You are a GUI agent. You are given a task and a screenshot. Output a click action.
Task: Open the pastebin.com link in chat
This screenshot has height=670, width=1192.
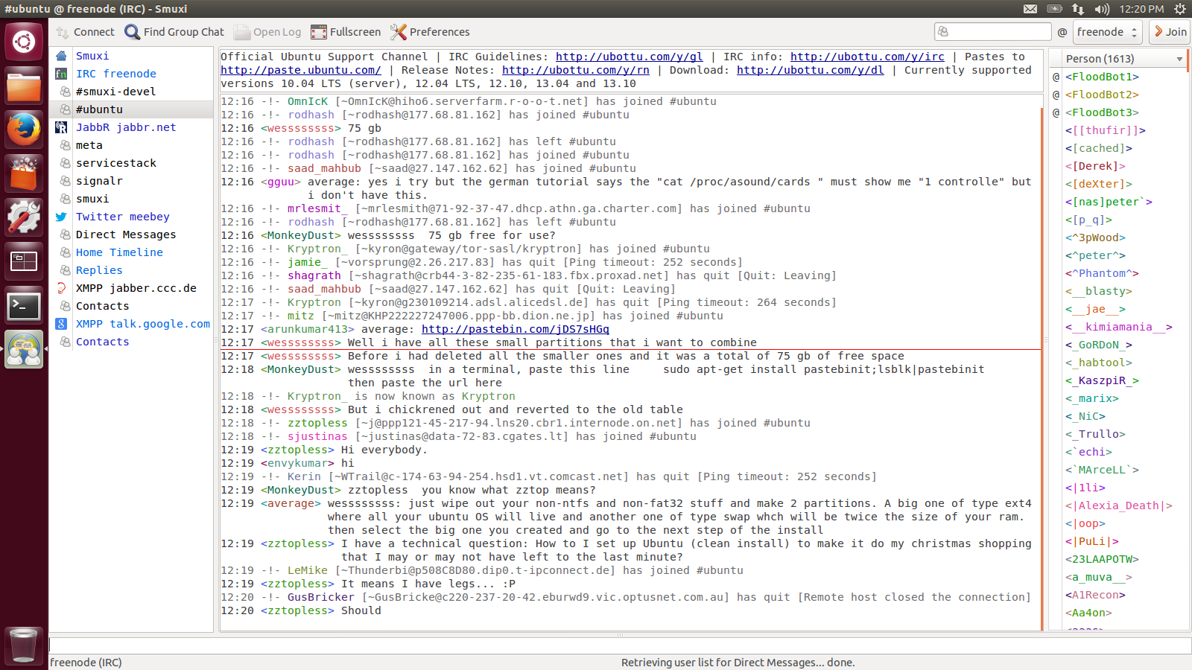515,329
